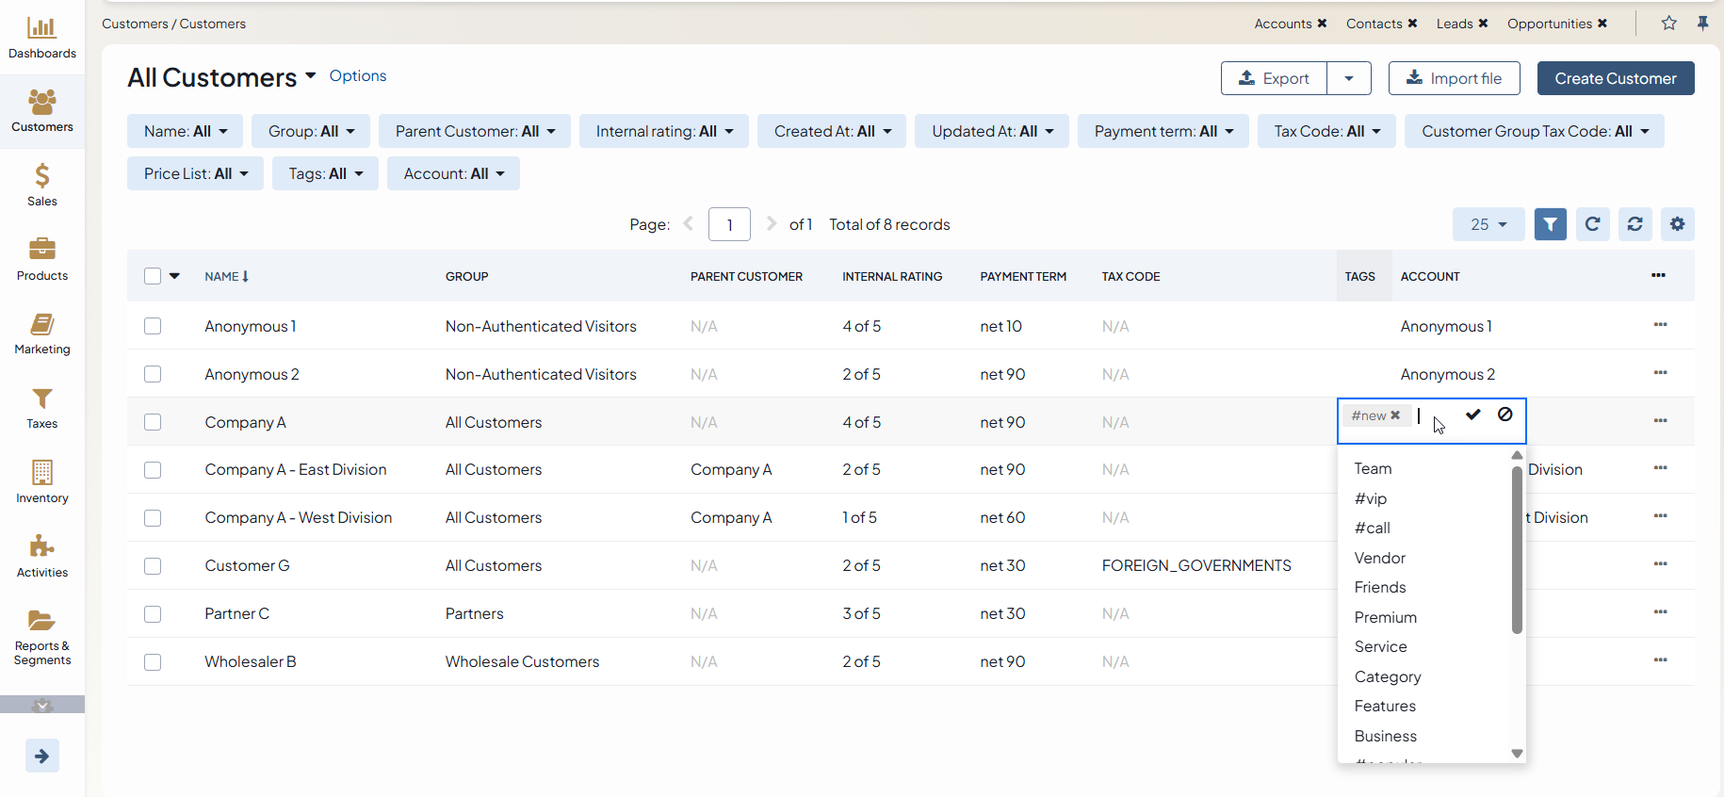Select the Company A row checkbox

pos(153,422)
